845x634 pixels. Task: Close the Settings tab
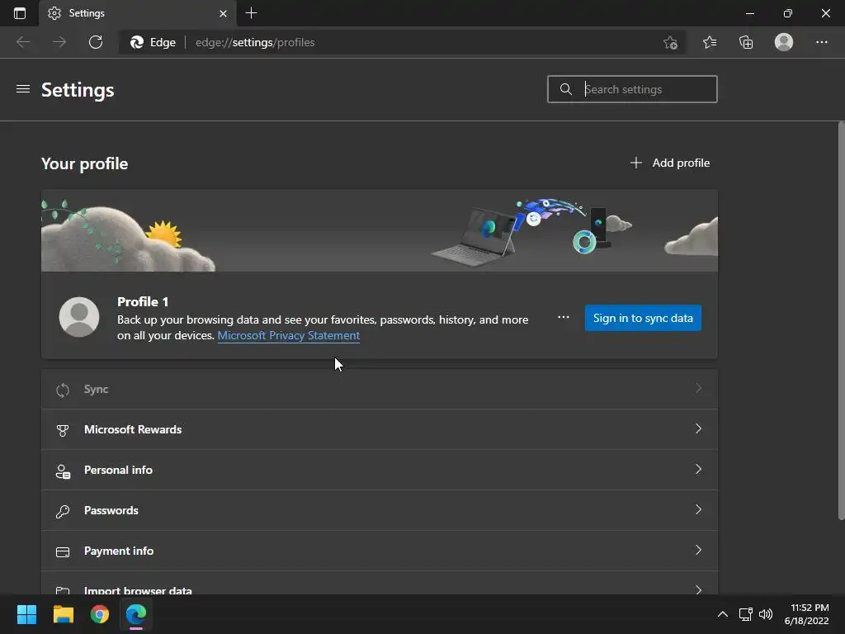[x=223, y=13]
